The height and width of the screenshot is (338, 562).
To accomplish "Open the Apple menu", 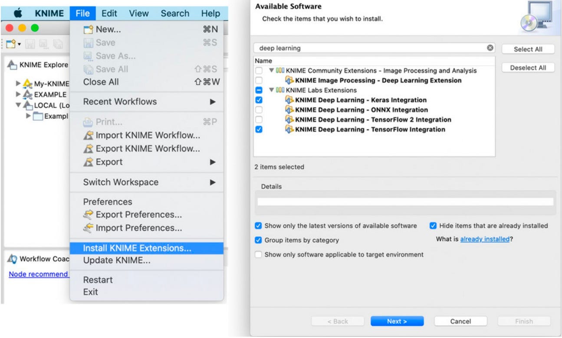I will [18, 13].
